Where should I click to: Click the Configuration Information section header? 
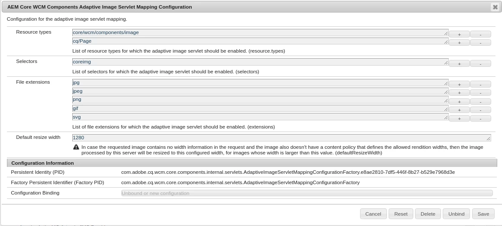[x=252, y=163]
